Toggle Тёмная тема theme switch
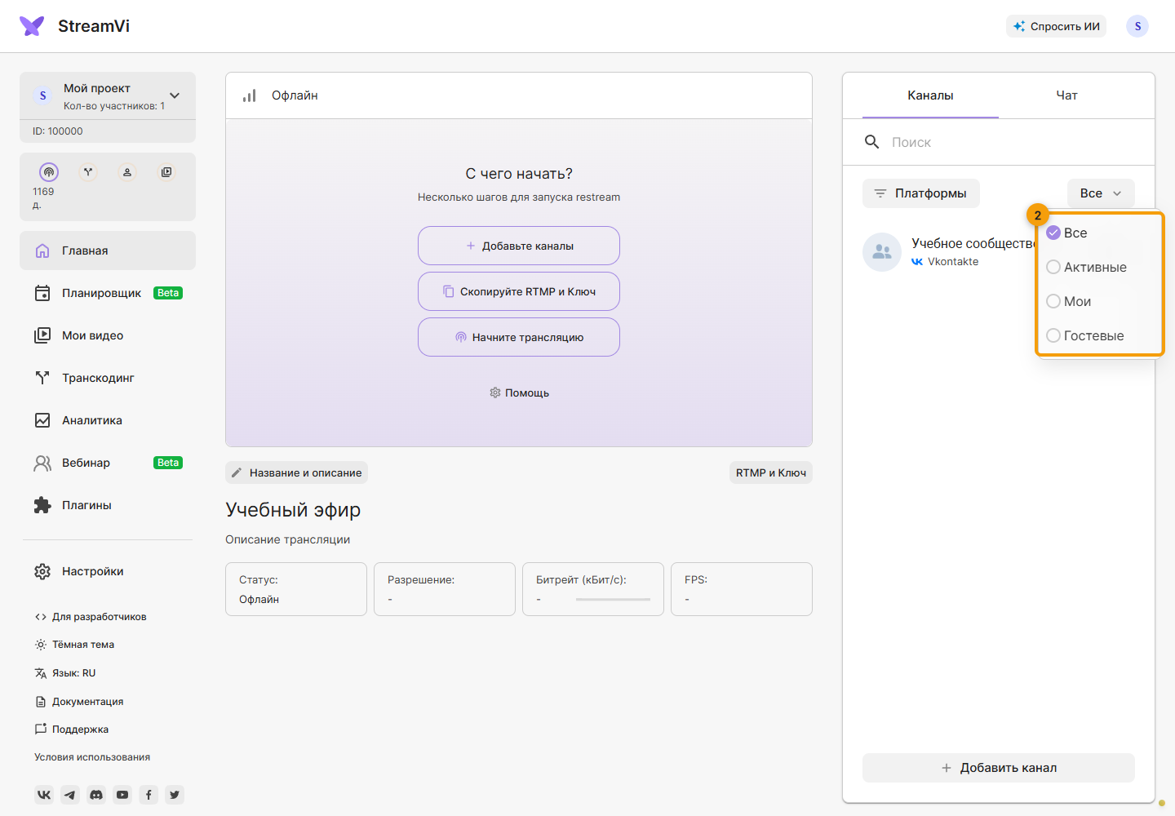Screen dimensions: 1175x816 point(74,645)
